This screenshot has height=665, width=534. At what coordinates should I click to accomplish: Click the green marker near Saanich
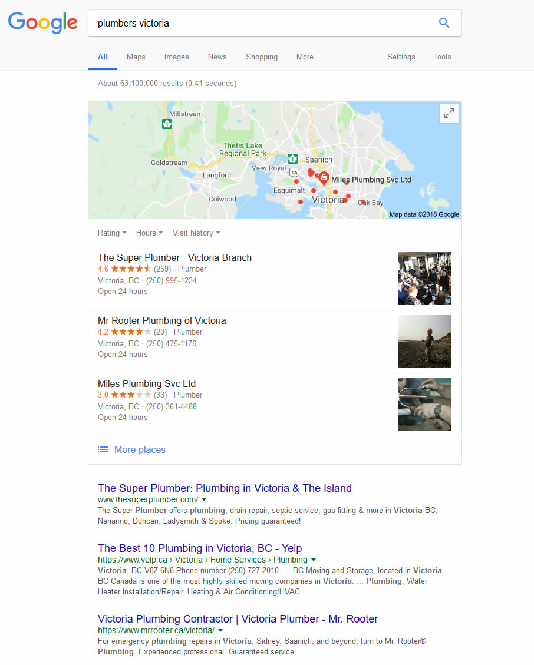[x=292, y=158]
